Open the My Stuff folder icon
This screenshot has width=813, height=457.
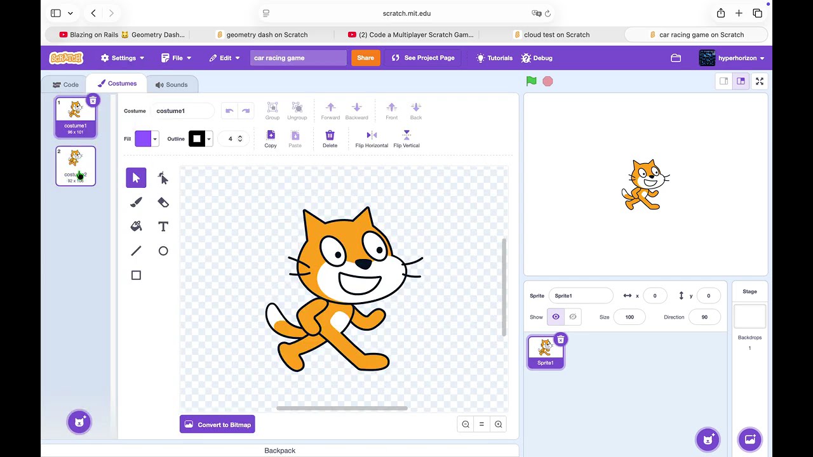pyautogui.click(x=676, y=58)
